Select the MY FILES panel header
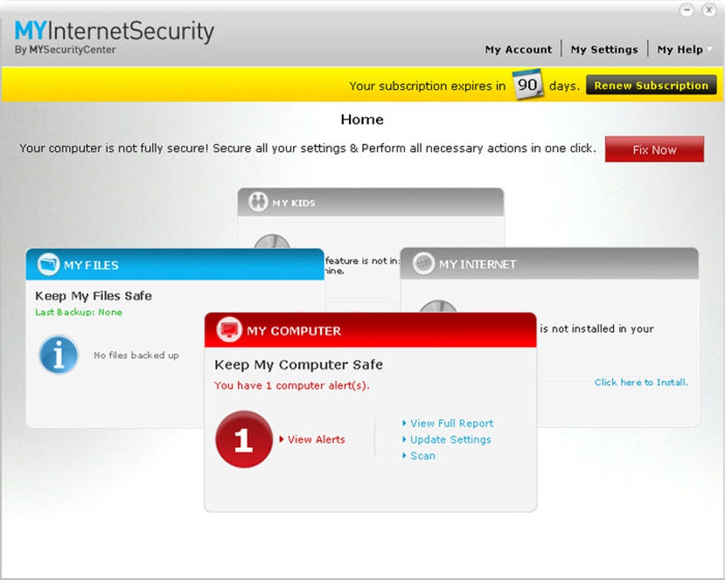This screenshot has height=580, width=725. coord(175,264)
